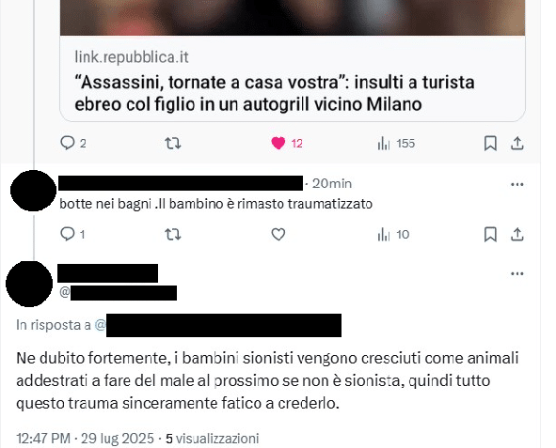Viewport: 556px width, 448px height.
Task: Open the article headline 'Assassini, tornate a casa vostra'
Action: point(275,93)
